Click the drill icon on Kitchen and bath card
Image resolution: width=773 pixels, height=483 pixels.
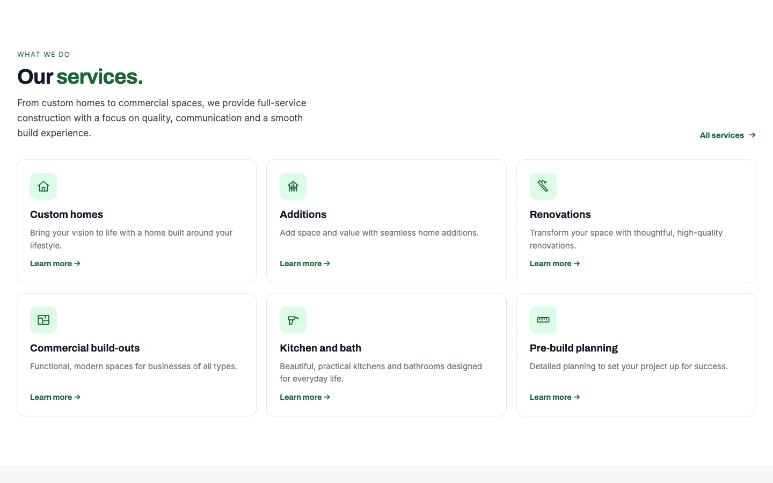293,320
